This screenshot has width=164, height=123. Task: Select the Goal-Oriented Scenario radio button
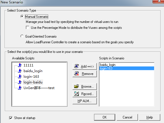click(22, 36)
